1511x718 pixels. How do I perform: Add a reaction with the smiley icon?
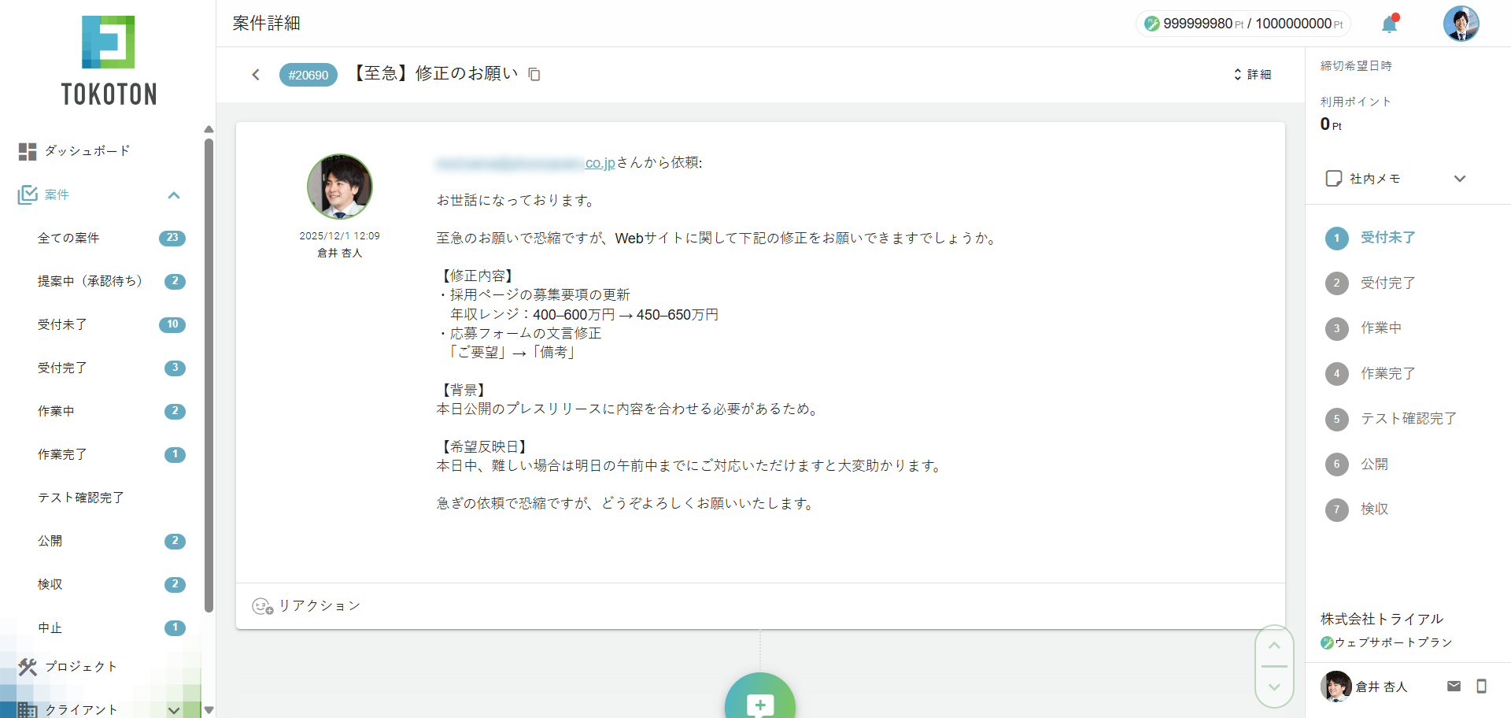pyautogui.click(x=261, y=606)
